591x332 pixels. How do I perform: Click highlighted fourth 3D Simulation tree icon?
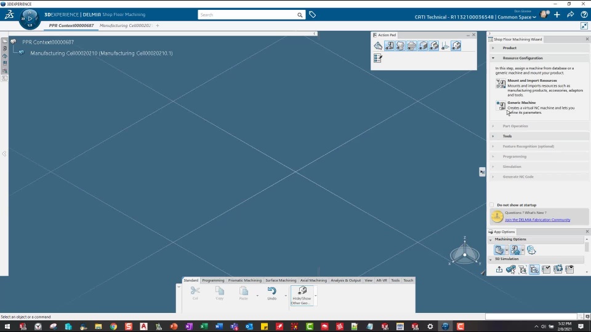[x=534, y=269]
